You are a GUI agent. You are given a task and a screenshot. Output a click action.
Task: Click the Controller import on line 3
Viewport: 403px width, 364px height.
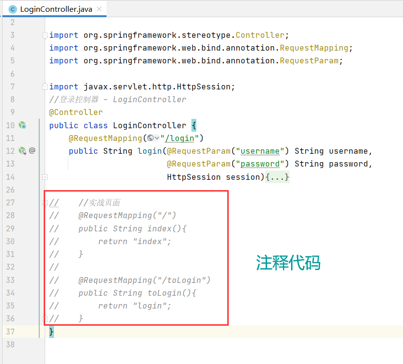click(260, 35)
